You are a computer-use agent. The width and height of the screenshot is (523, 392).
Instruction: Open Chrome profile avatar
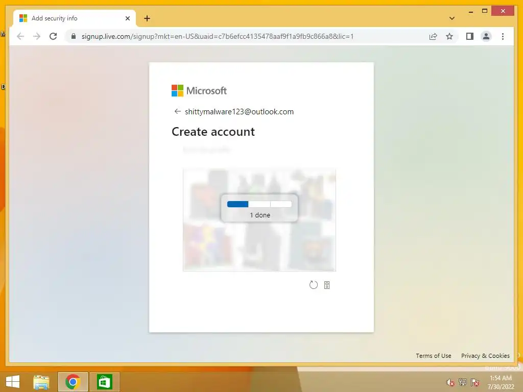[x=486, y=36]
